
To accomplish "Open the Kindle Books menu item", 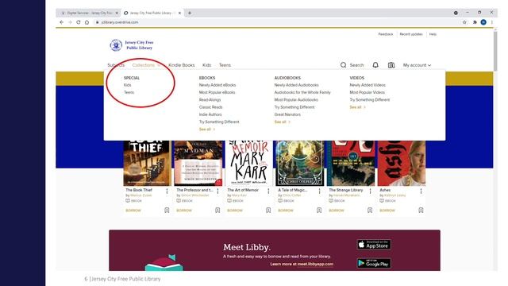I will click(x=182, y=65).
